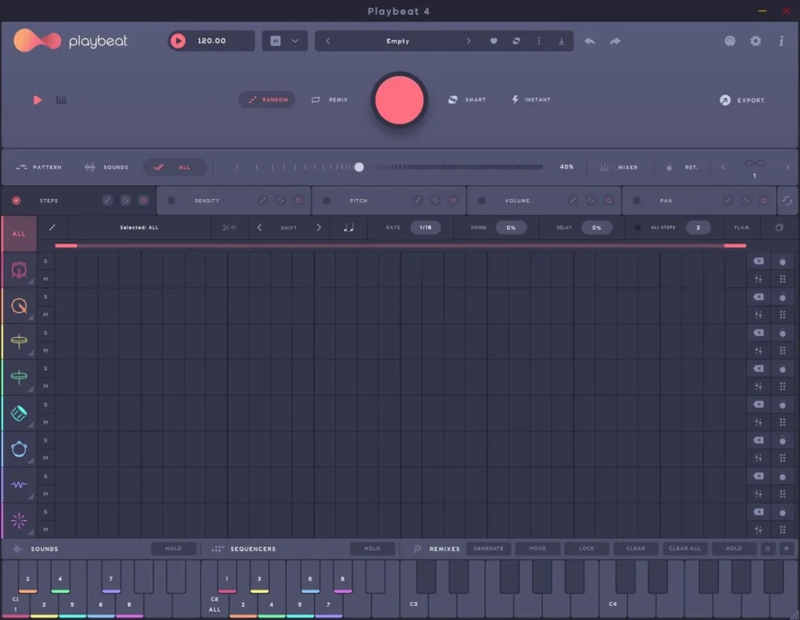Image resolution: width=800 pixels, height=620 pixels.
Task: Open the settings gear
Action: [755, 41]
